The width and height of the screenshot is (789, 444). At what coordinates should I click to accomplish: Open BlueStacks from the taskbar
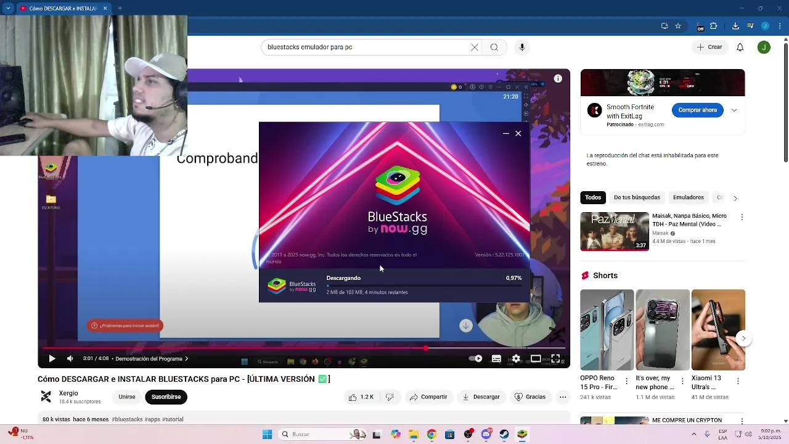[522, 434]
